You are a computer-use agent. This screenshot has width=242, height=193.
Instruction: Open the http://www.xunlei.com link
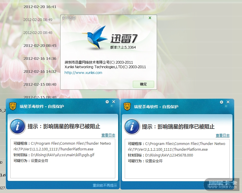83,73
